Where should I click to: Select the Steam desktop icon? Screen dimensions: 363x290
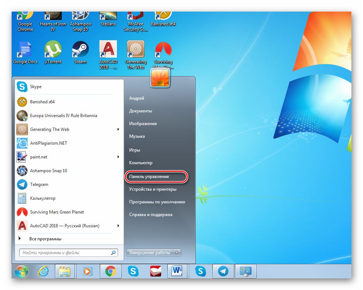(80, 53)
